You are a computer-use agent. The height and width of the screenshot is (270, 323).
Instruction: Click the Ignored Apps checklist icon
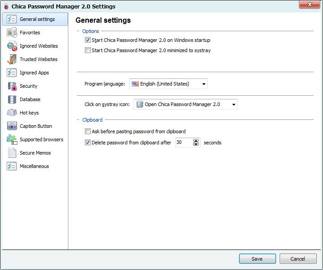pos(12,73)
